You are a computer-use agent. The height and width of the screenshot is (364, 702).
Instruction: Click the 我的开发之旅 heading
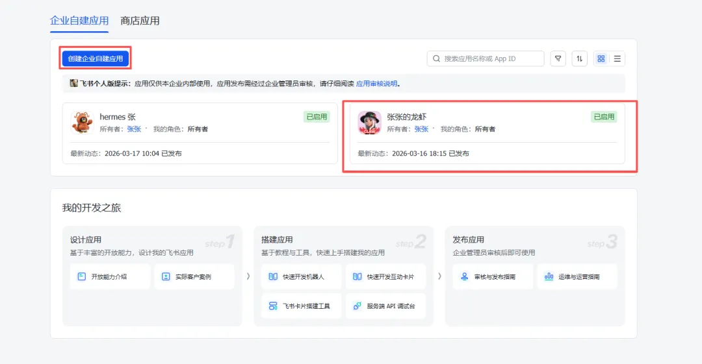pyautogui.click(x=92, y=208)
